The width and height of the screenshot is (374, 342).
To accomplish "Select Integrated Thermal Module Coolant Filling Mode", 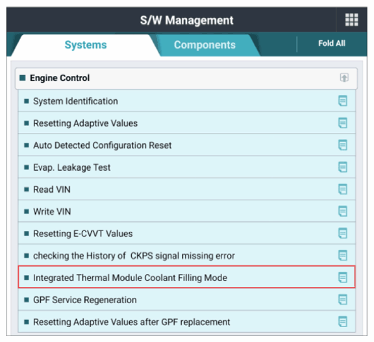I will 187,277.
